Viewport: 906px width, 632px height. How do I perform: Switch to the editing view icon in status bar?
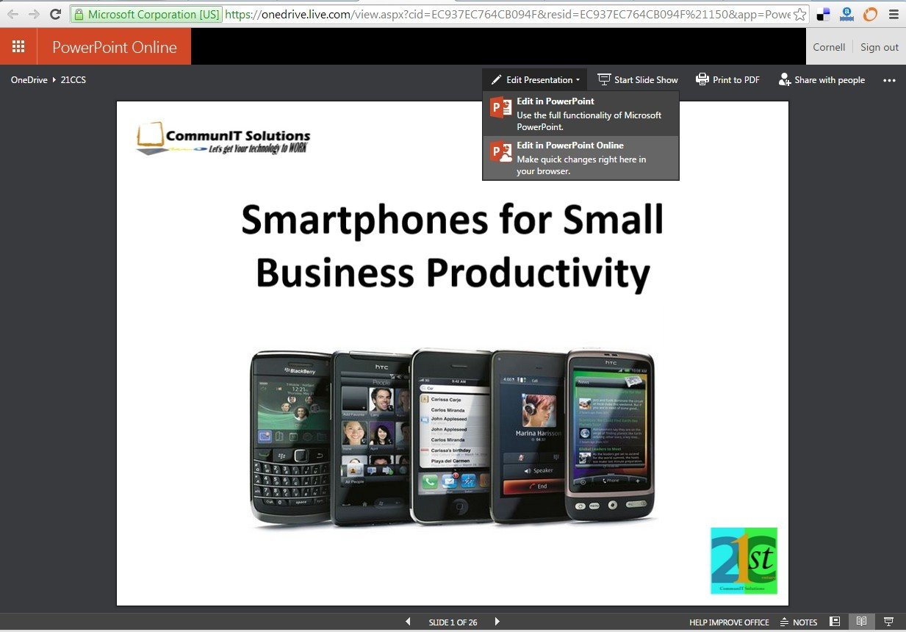click(x=835, y=622)
